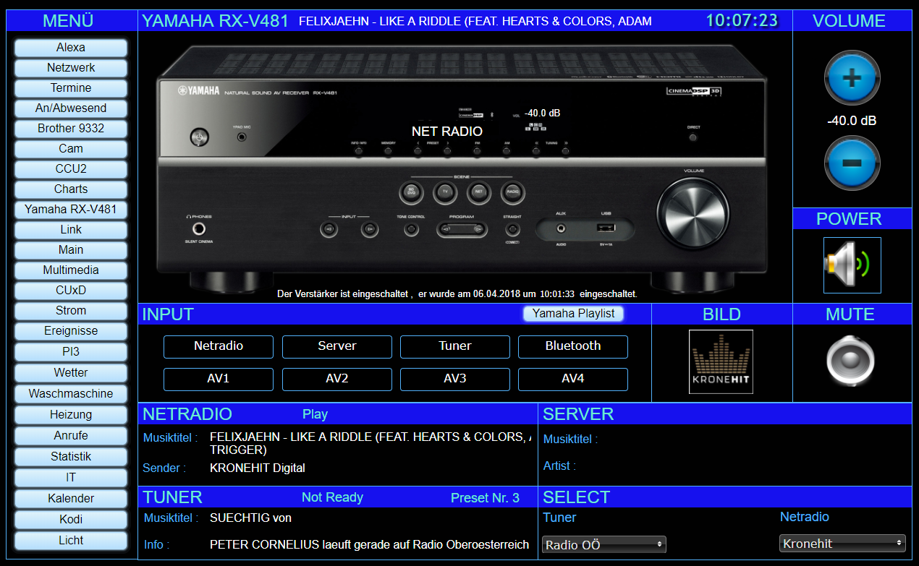Open the Multimedia menu entry
The width and height of the screenshot is (919, 566).
pos(71,270)
